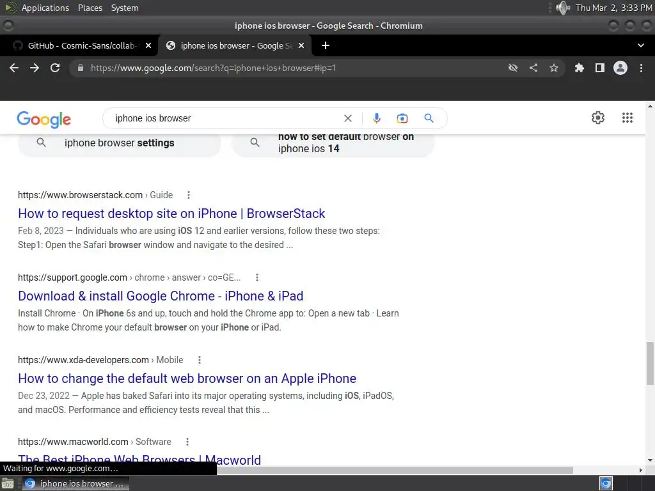Open options for the xda-developers.com result
Viewport: 655px width, 491px height.
click(x=200, y=360)
